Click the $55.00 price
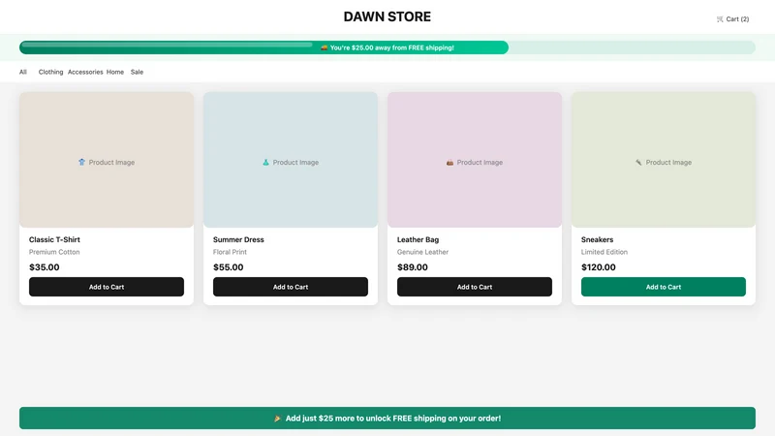775x436 pixels. (x=228, y=267)
